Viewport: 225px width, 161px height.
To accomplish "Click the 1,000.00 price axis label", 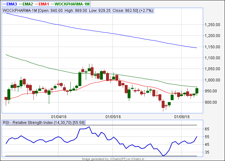I will click(x=212, y=80).
